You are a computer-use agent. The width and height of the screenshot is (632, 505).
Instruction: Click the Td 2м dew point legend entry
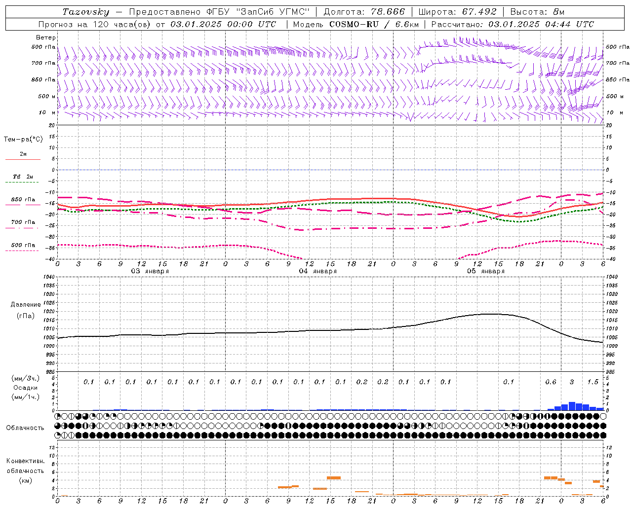click(23, 177)
